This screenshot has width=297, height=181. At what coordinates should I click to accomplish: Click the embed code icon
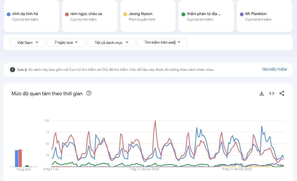(x=272, y=94)
